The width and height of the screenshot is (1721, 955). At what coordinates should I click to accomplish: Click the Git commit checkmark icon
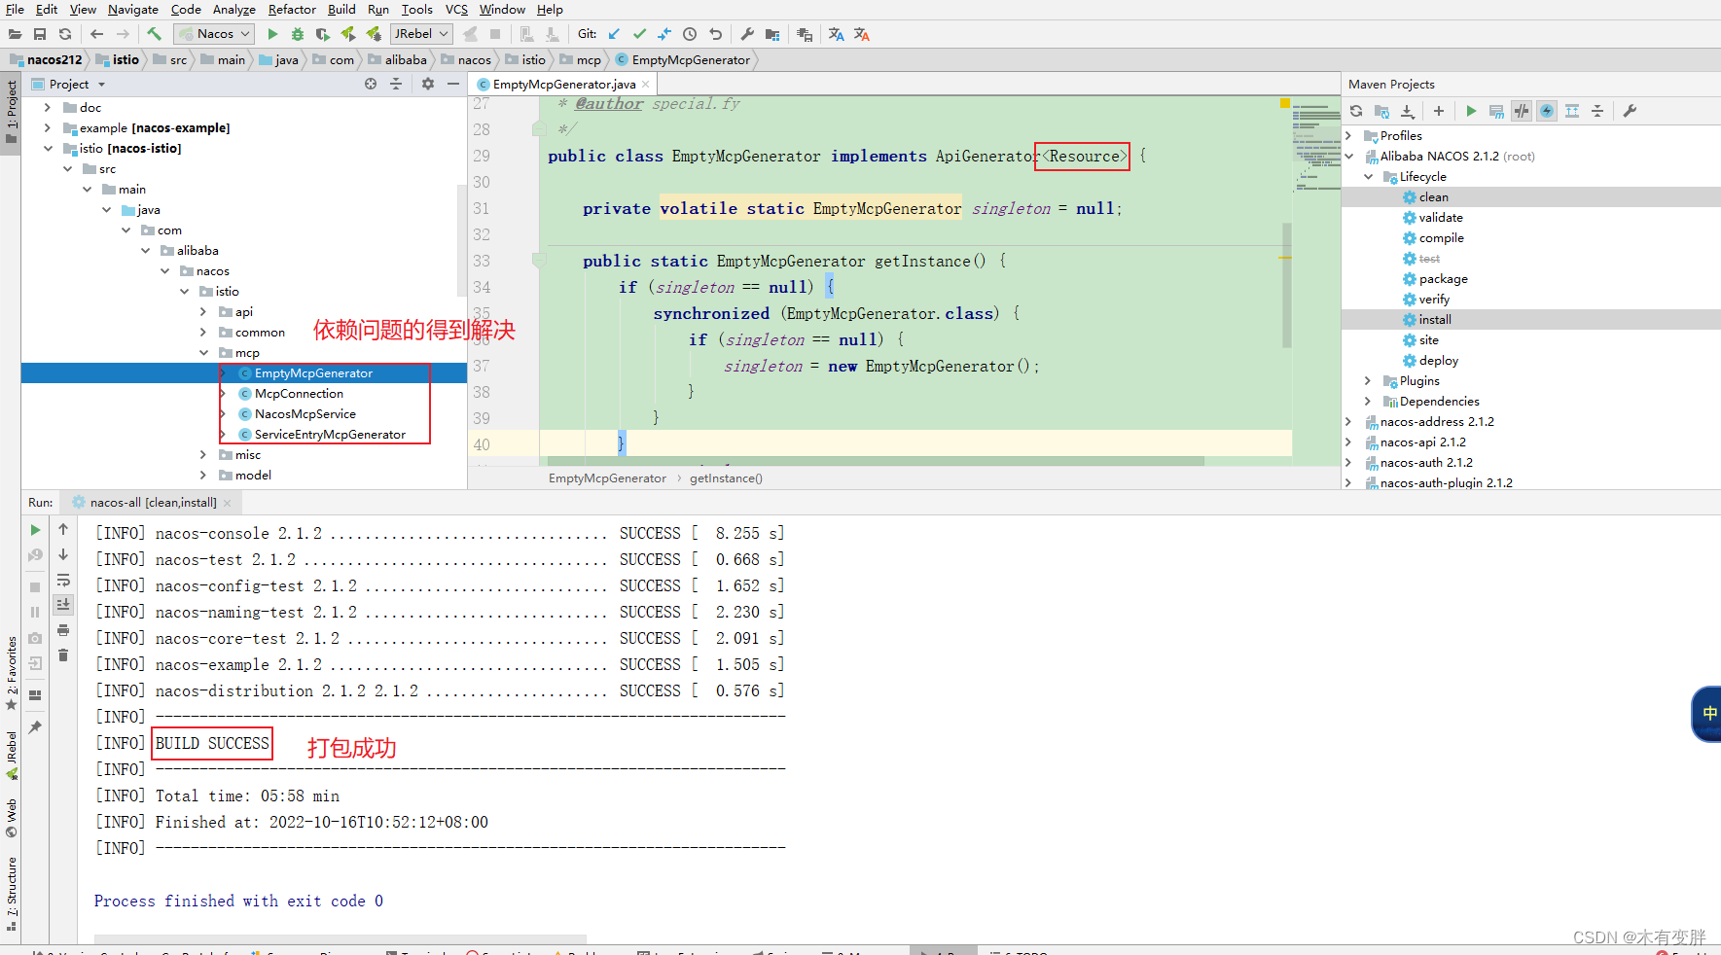click(639, 34)
